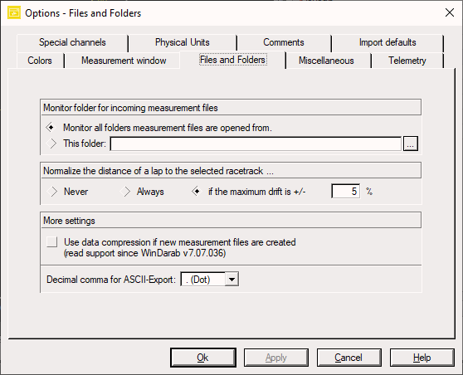Select Monitor all folders radio option
The width and height of the screenshot is (463, 375).
coord(51,128)
